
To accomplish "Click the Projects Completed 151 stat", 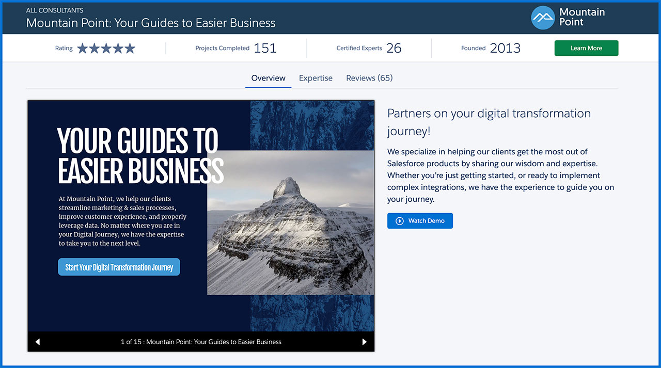I will [236, 48].
